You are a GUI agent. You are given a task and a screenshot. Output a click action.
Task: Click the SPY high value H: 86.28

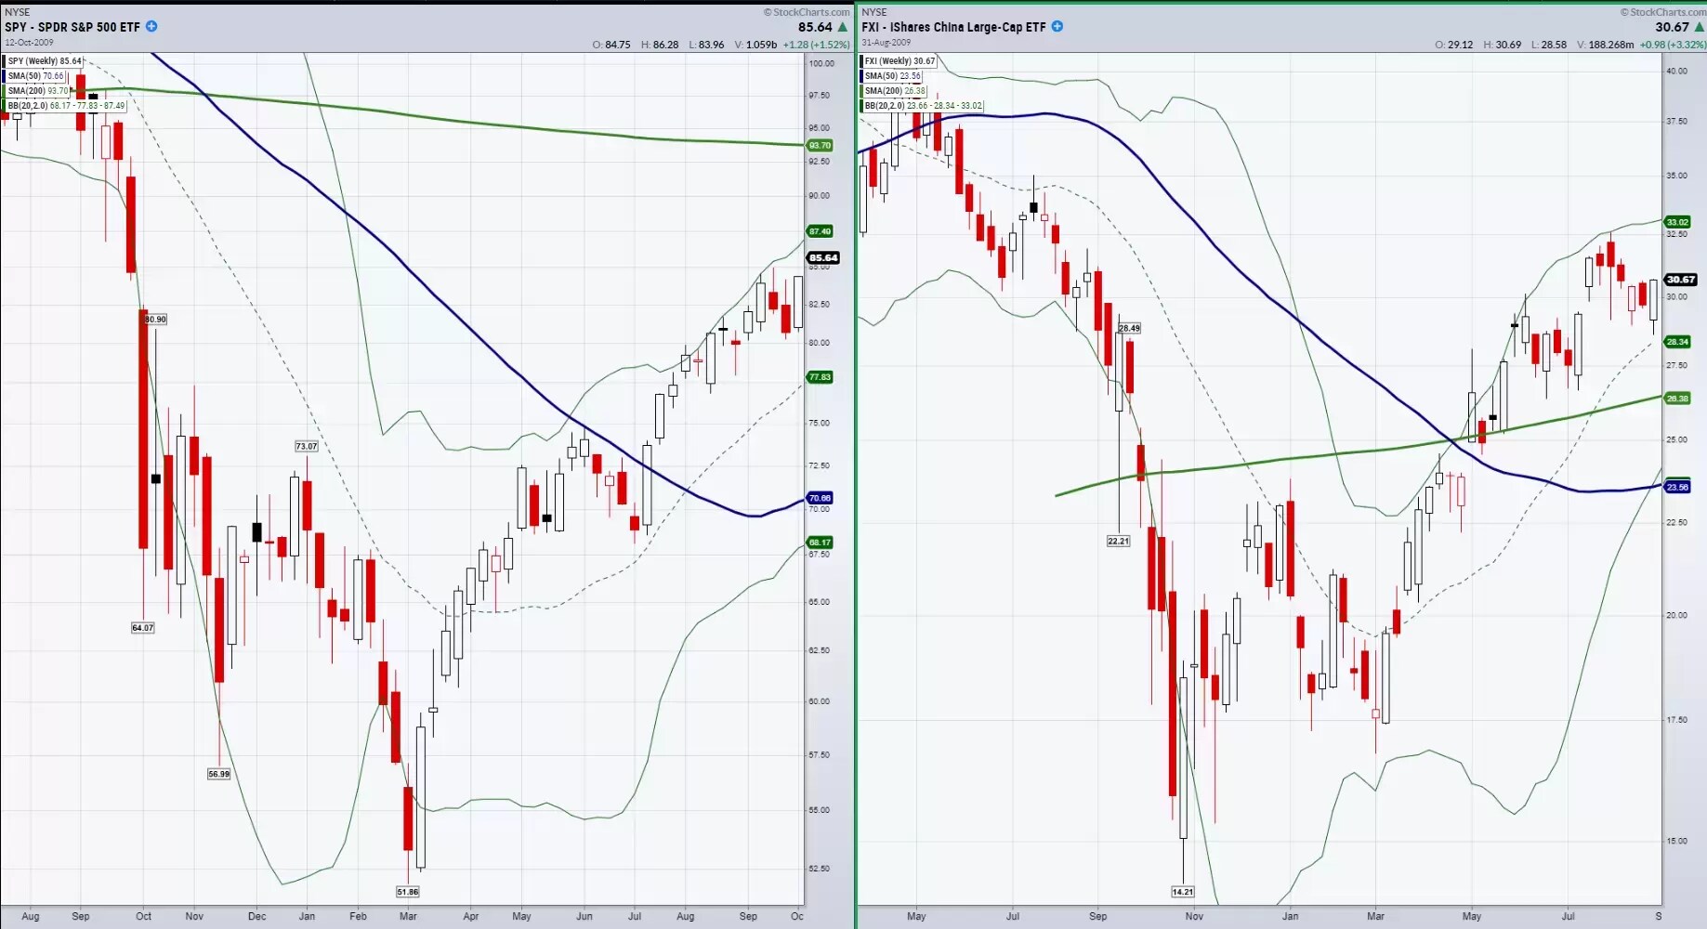tap(660, 45)
